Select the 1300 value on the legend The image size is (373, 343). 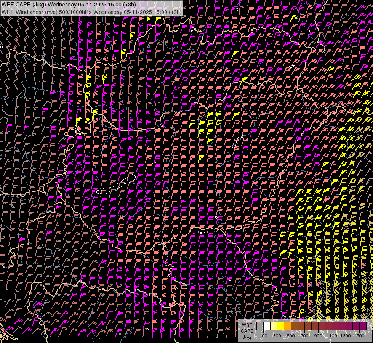(x=346, y=336)
